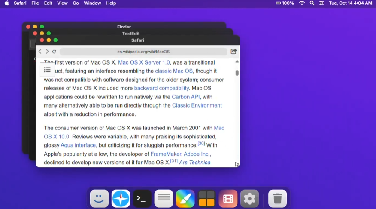The image size is (376, 209).
Task: Open Control Center
Action: point(321,3)
